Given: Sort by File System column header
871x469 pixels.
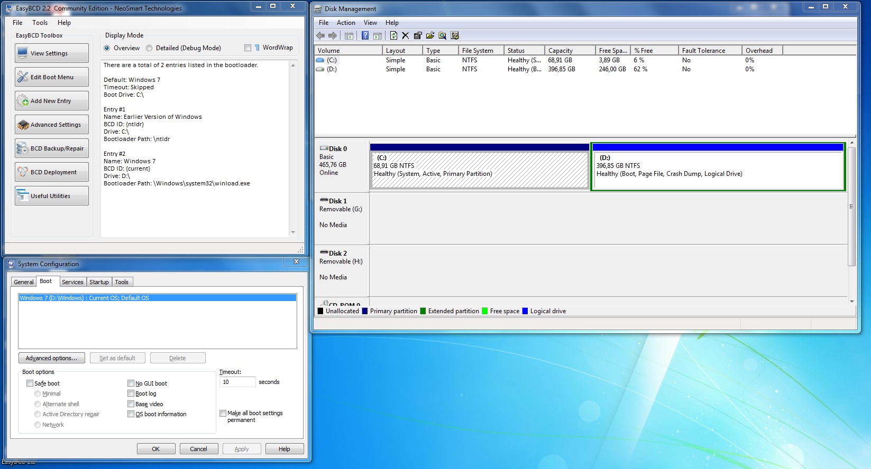Looking at the screenshot, I should click(x=481, y=51).
